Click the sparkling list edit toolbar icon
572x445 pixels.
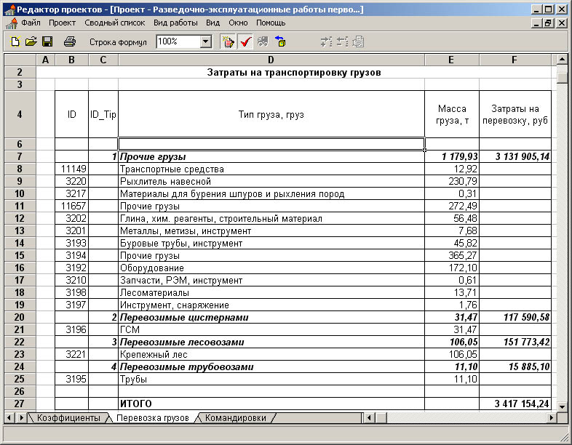228,41
